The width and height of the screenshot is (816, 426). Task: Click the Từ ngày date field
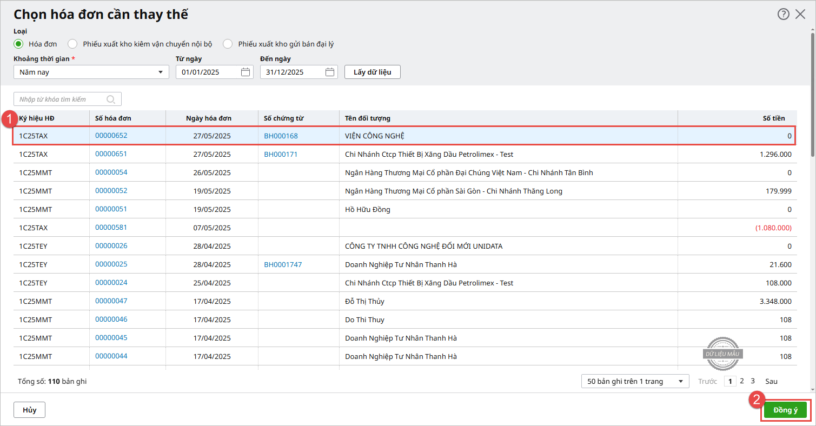click(x=215, y=72)
